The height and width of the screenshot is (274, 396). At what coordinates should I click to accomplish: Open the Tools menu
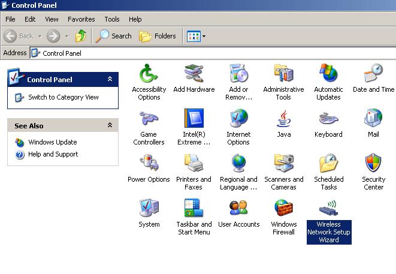click(112, 19)
